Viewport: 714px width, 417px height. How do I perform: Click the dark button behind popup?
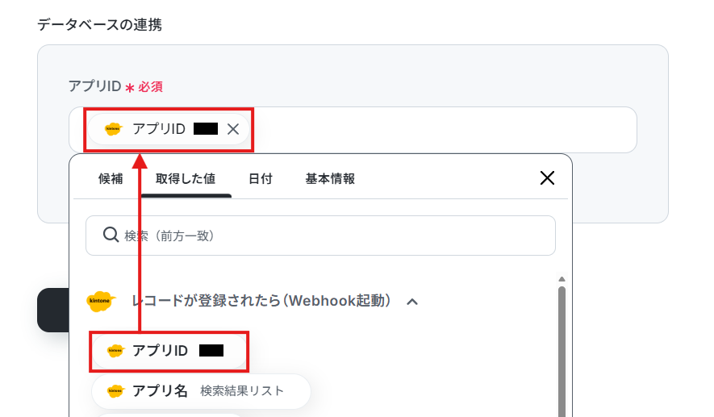point(52,310)
